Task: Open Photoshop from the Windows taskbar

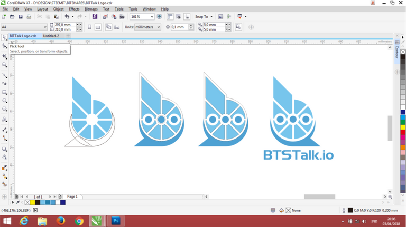Action: 116,221
